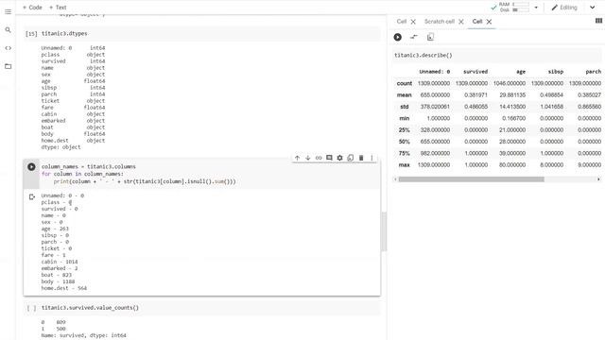This screenshot has height=340, width=605.
Task: Select the active Cell tab
Action: pyautogui.click(x=477, y=22)
